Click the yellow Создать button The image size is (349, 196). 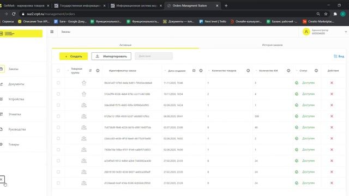click(74, 57)
